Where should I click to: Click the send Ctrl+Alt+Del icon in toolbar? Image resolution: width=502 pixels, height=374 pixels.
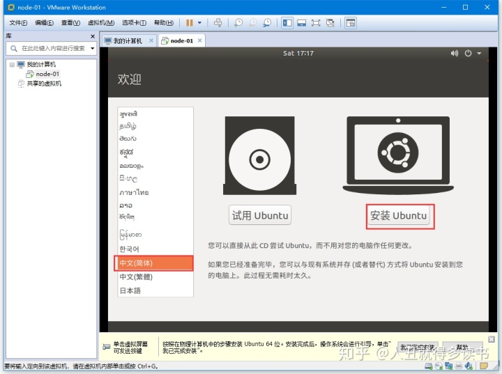pos(218,23)
